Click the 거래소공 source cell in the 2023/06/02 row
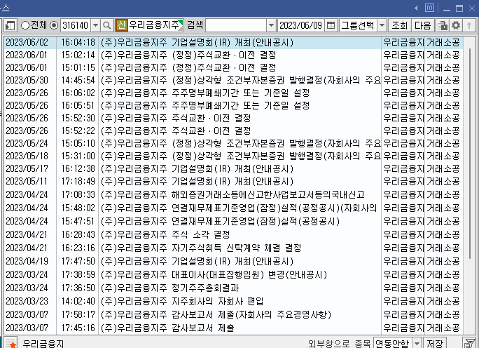Viewport: 479px width, 348px height. tap(443, 42)
